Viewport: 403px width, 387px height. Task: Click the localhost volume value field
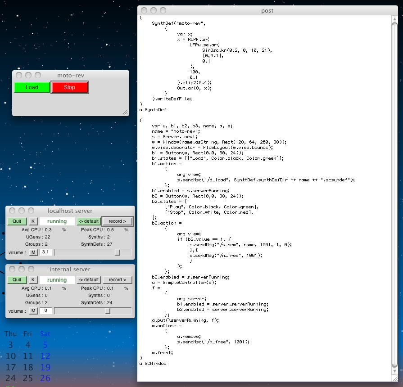45,252
